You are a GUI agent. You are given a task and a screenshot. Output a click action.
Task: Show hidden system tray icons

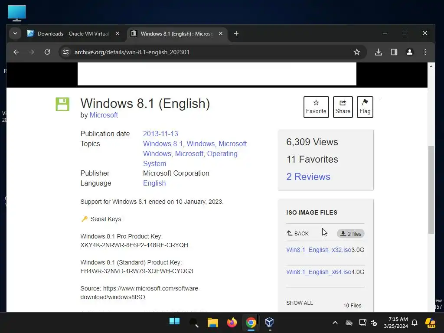click(x=335, y=323)
